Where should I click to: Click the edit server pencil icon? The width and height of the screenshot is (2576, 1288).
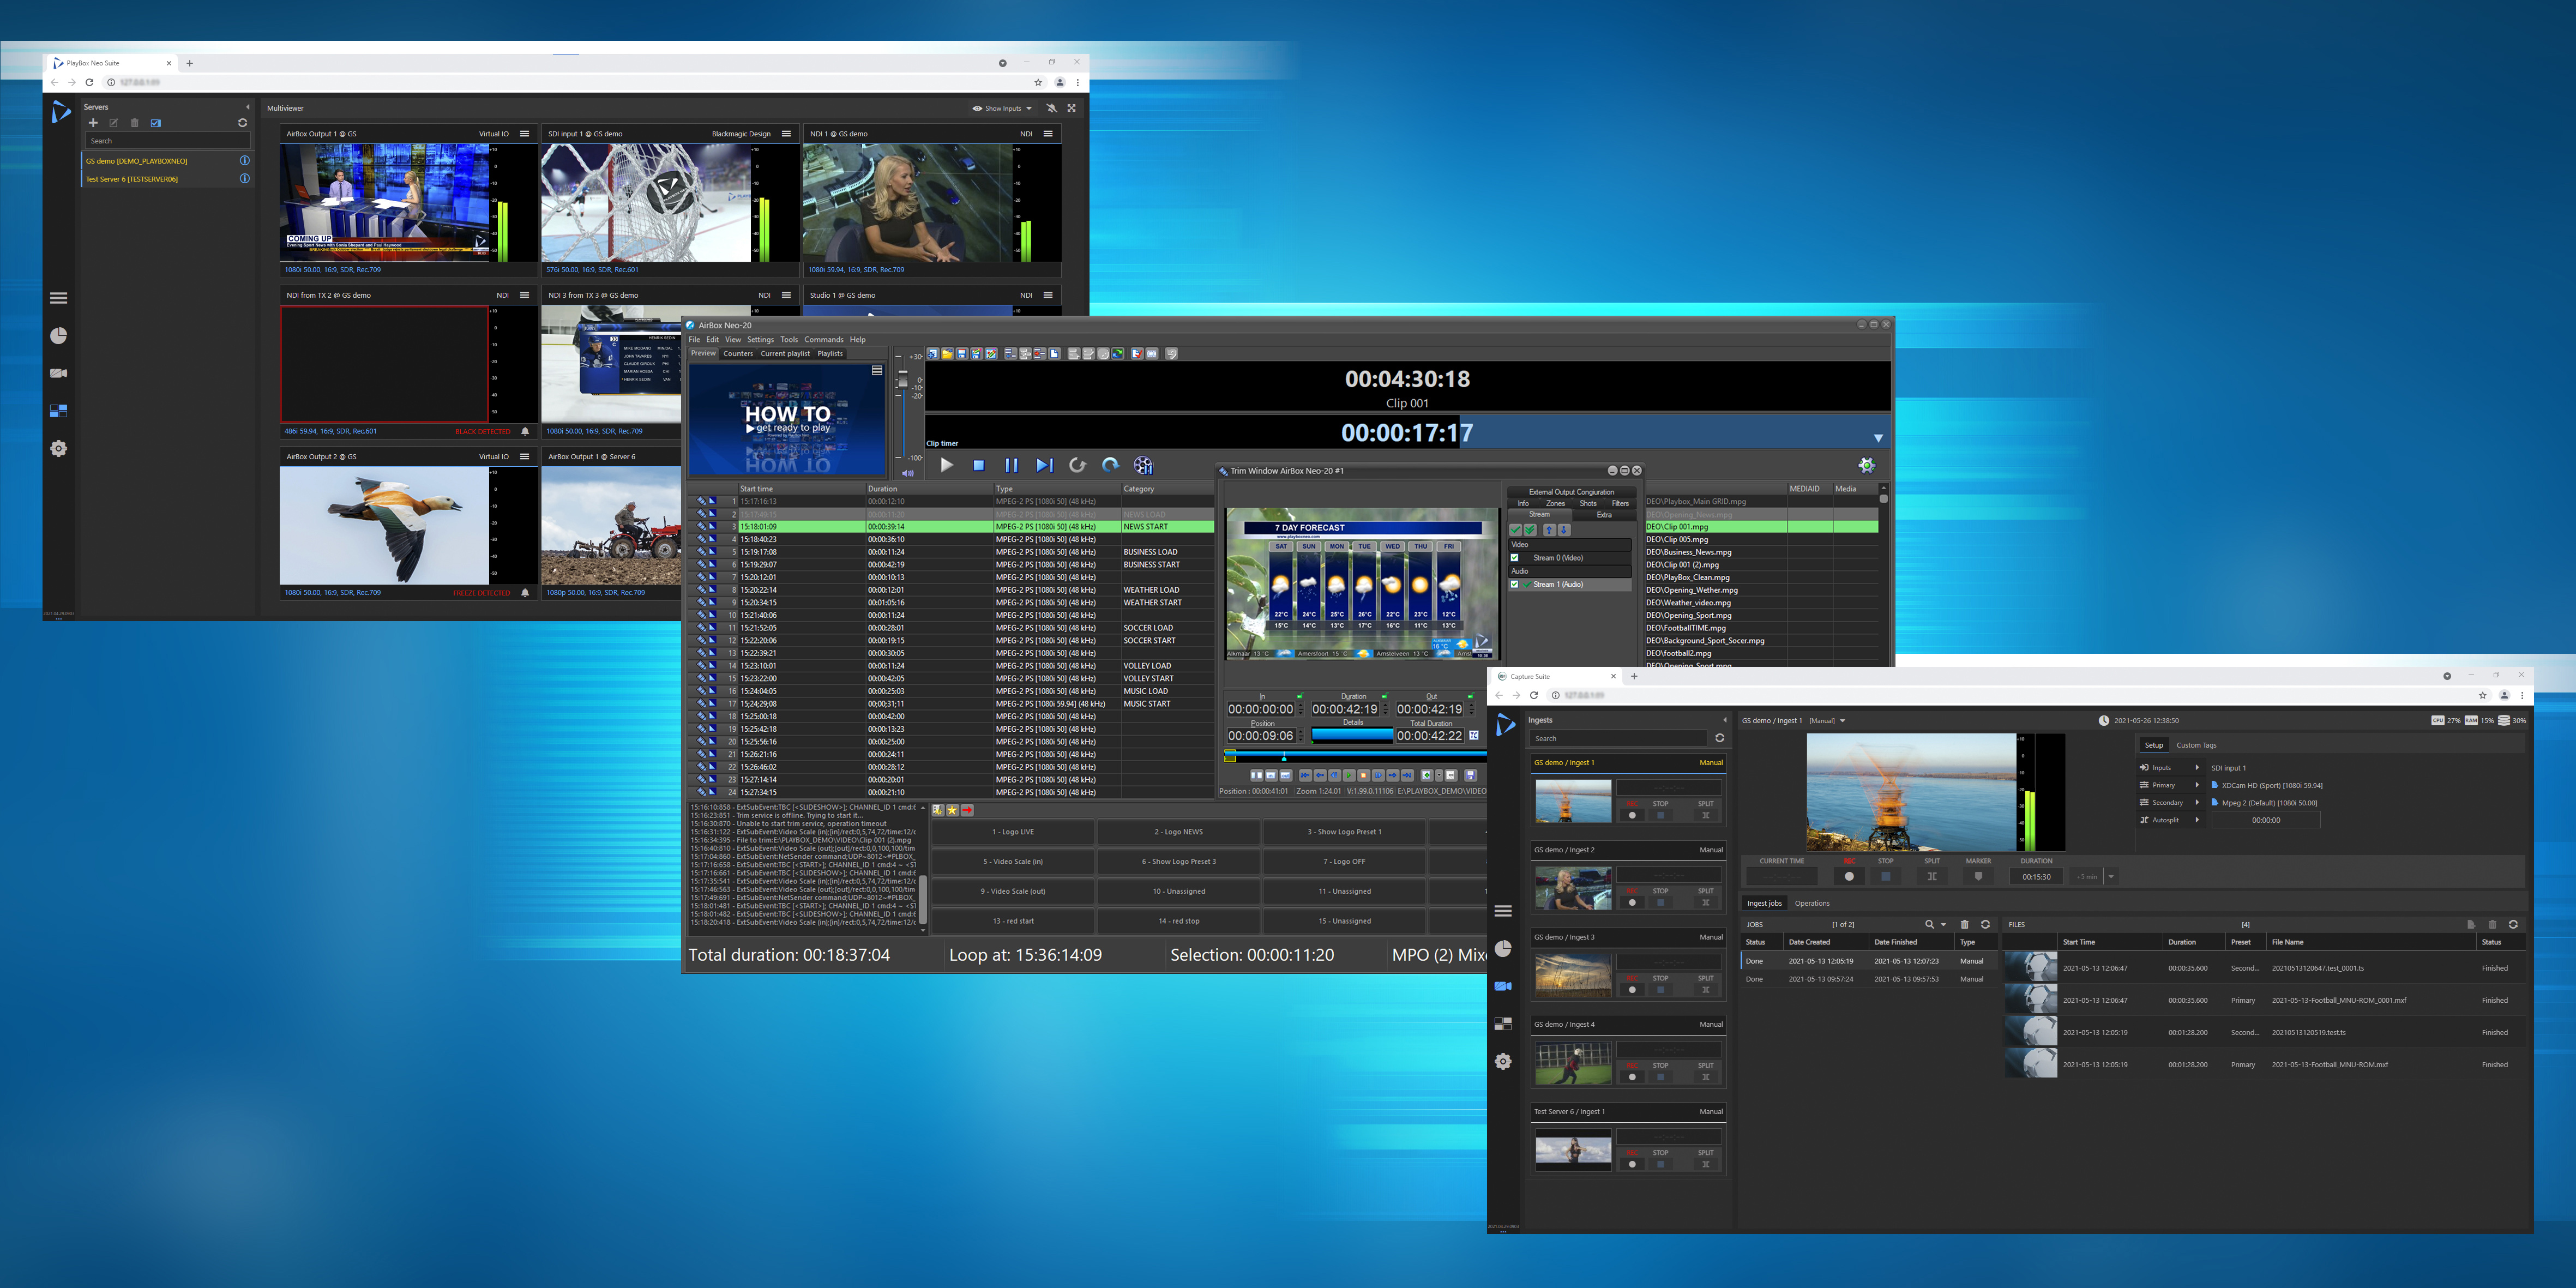pyautogui.click(x=113, y=123)
